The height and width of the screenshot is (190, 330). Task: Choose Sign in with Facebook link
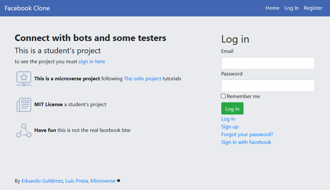246,142
